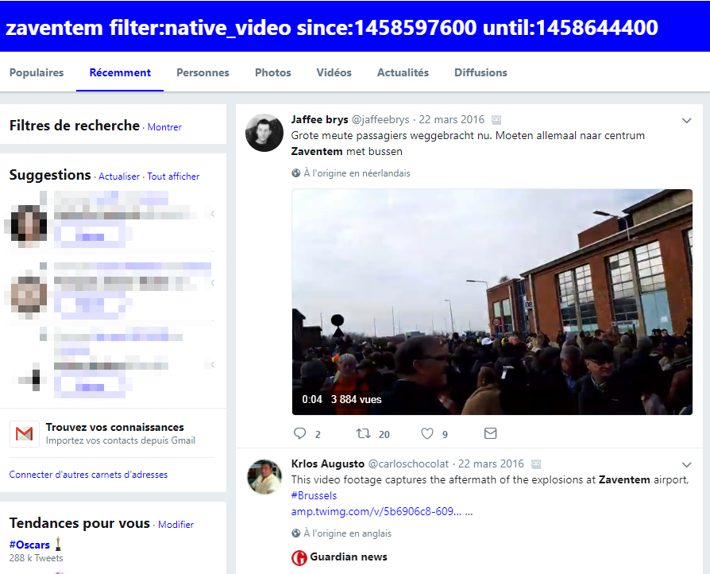Click the Filtres de recherche heading
The image size is (710, 574).
pyautogui.click(x=75, y=125)
